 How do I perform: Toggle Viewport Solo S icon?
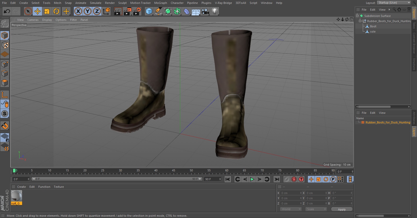5,114
